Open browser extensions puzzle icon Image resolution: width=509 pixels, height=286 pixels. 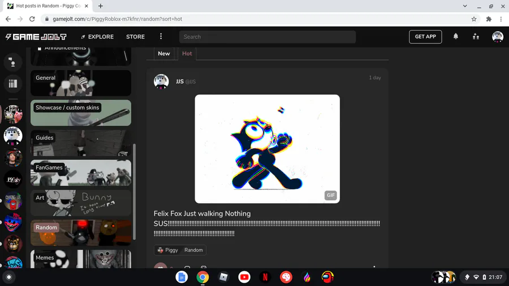click(x=489, y=19)
